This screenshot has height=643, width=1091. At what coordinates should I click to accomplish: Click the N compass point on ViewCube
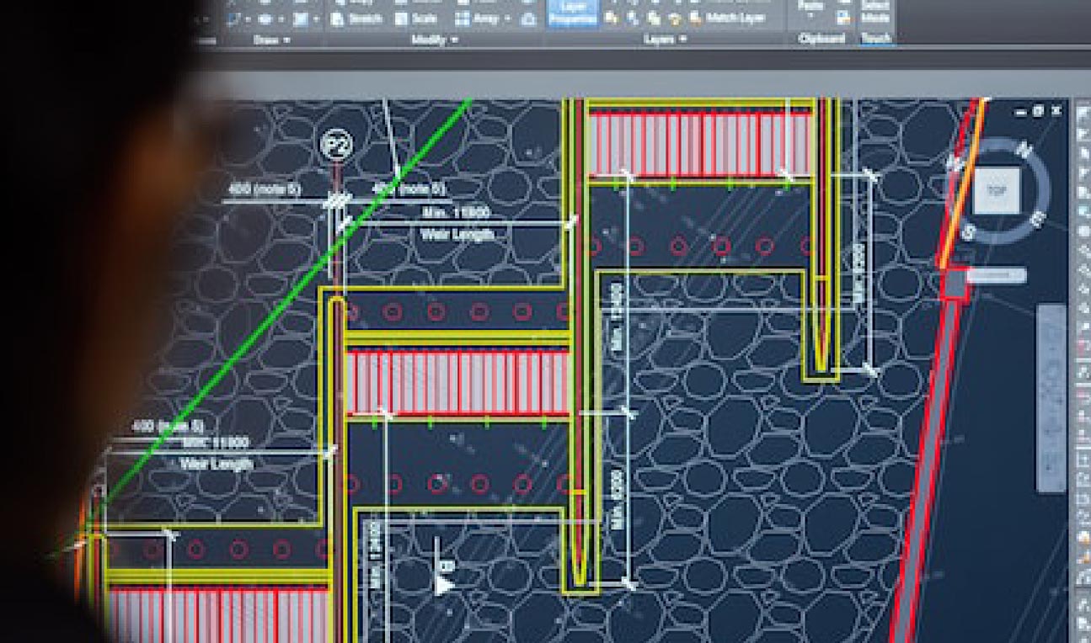1025,149
